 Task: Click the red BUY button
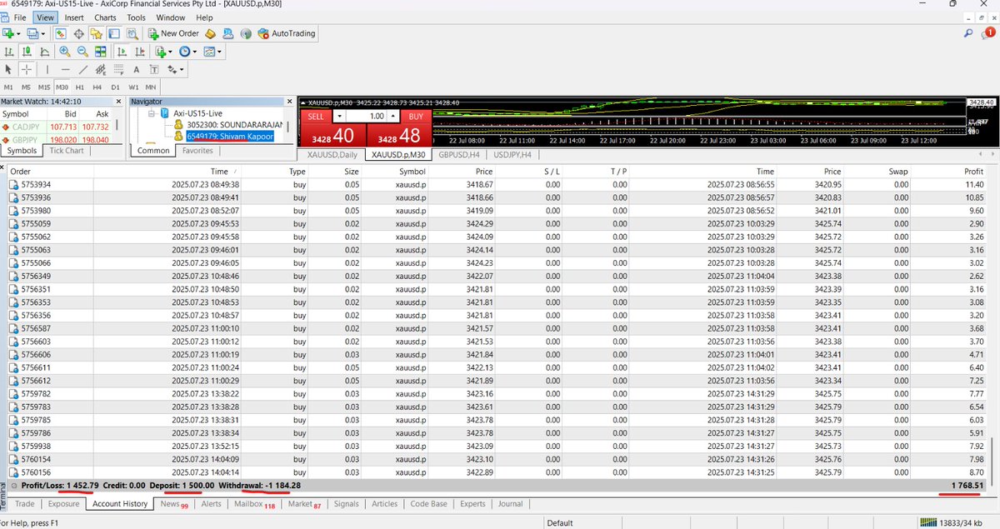(416, 117)
